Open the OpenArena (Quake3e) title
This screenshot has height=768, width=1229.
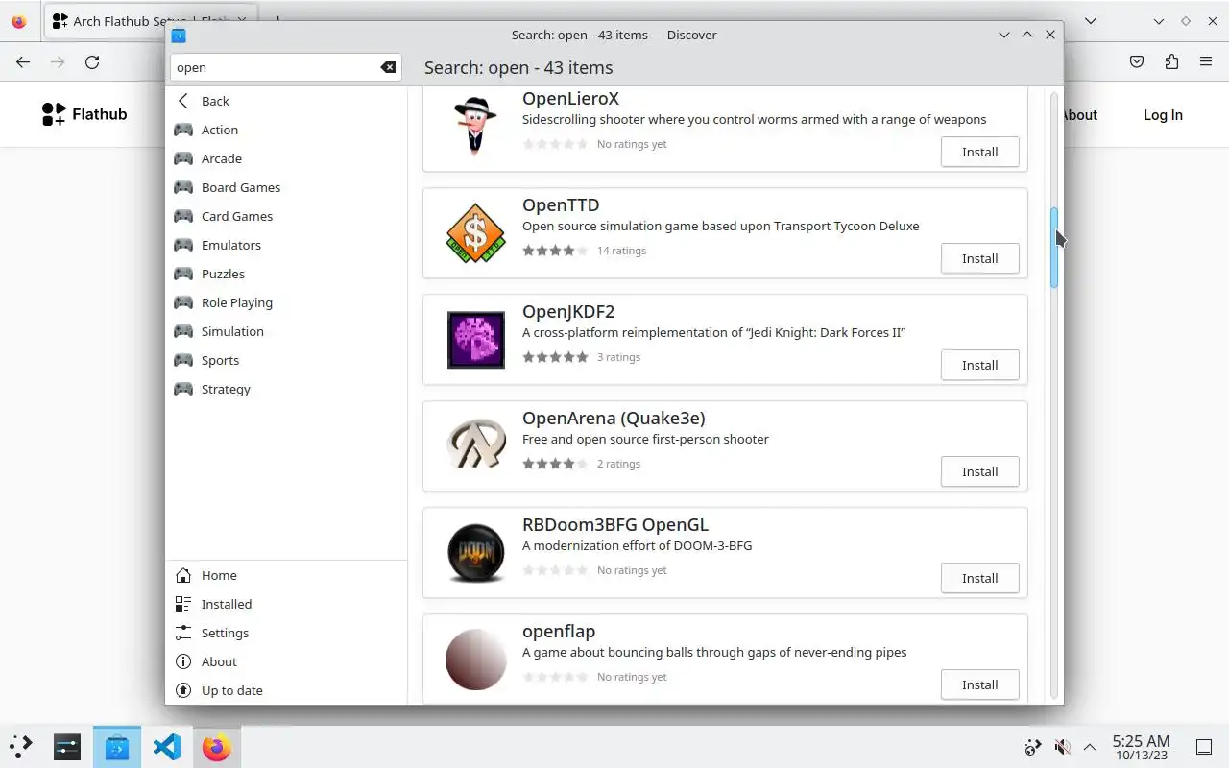point(614,419)
